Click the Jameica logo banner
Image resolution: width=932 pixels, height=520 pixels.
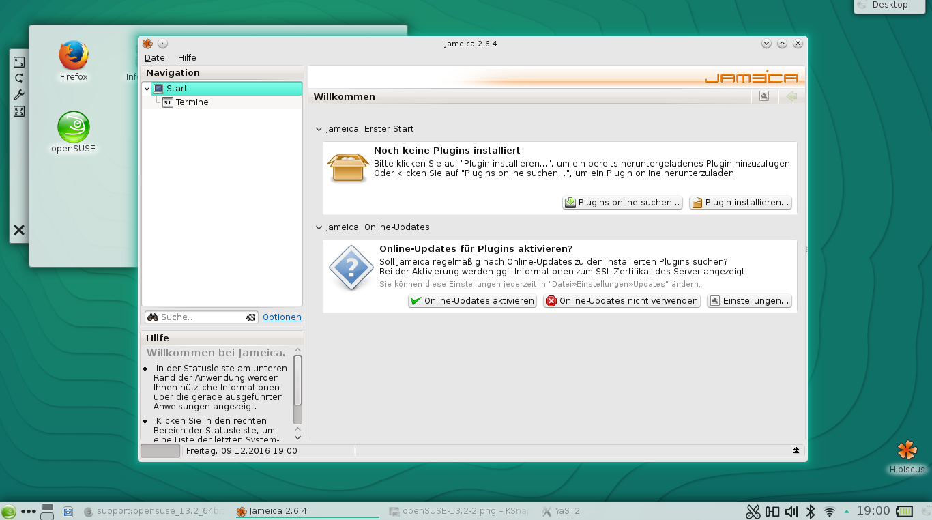tap(751, 76)
